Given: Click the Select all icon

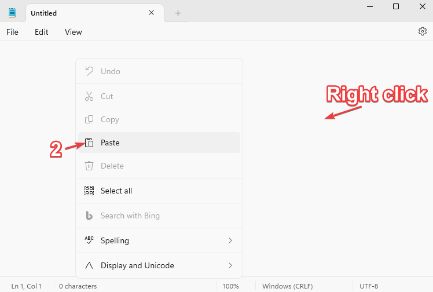Looking at the screenshot, I should [89, 191].
